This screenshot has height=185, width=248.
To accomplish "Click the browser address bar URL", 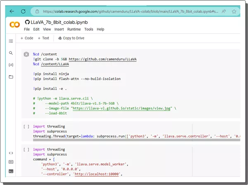I will [124, 11].
